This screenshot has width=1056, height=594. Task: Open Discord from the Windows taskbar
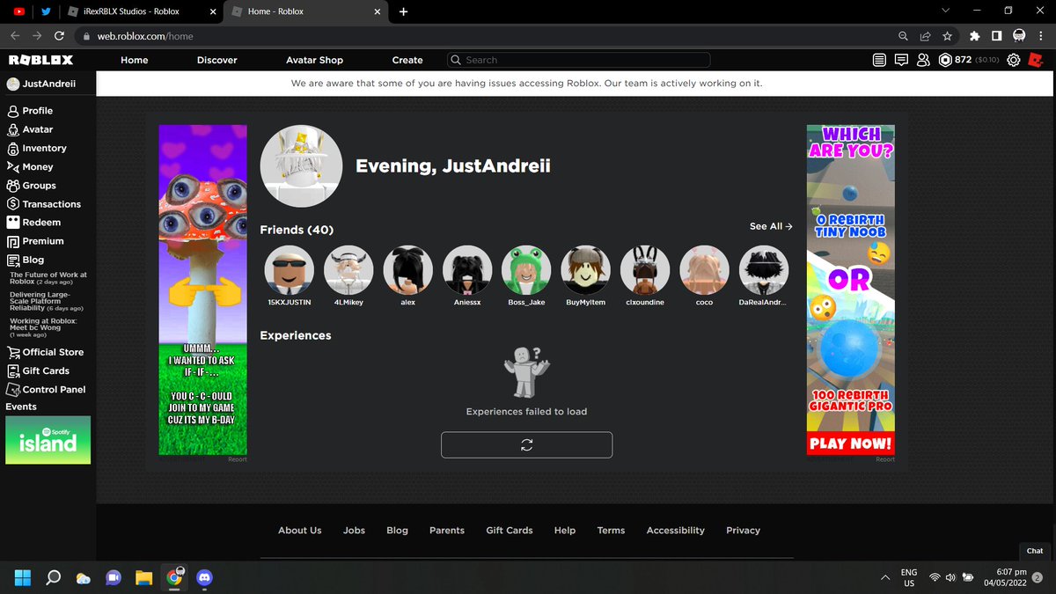(x=205, y=577)
